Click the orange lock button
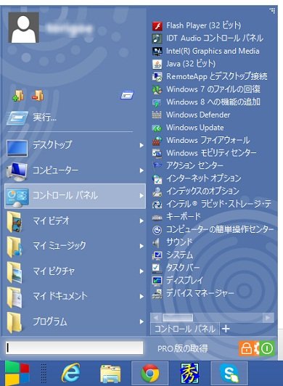283x386 pixels. 247,348
